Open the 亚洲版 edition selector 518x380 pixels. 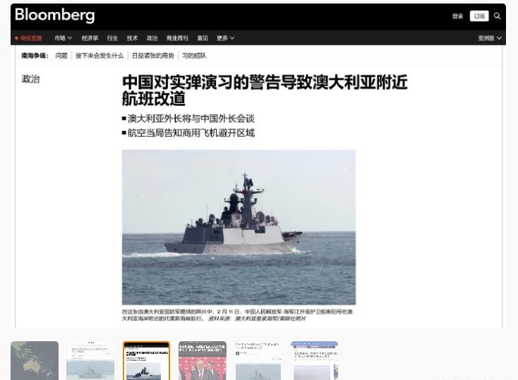490,38
